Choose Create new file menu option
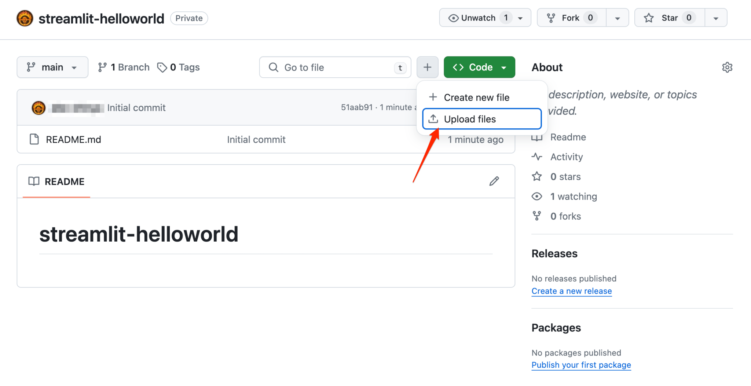 pyautogui.click(x=476, y=98)
